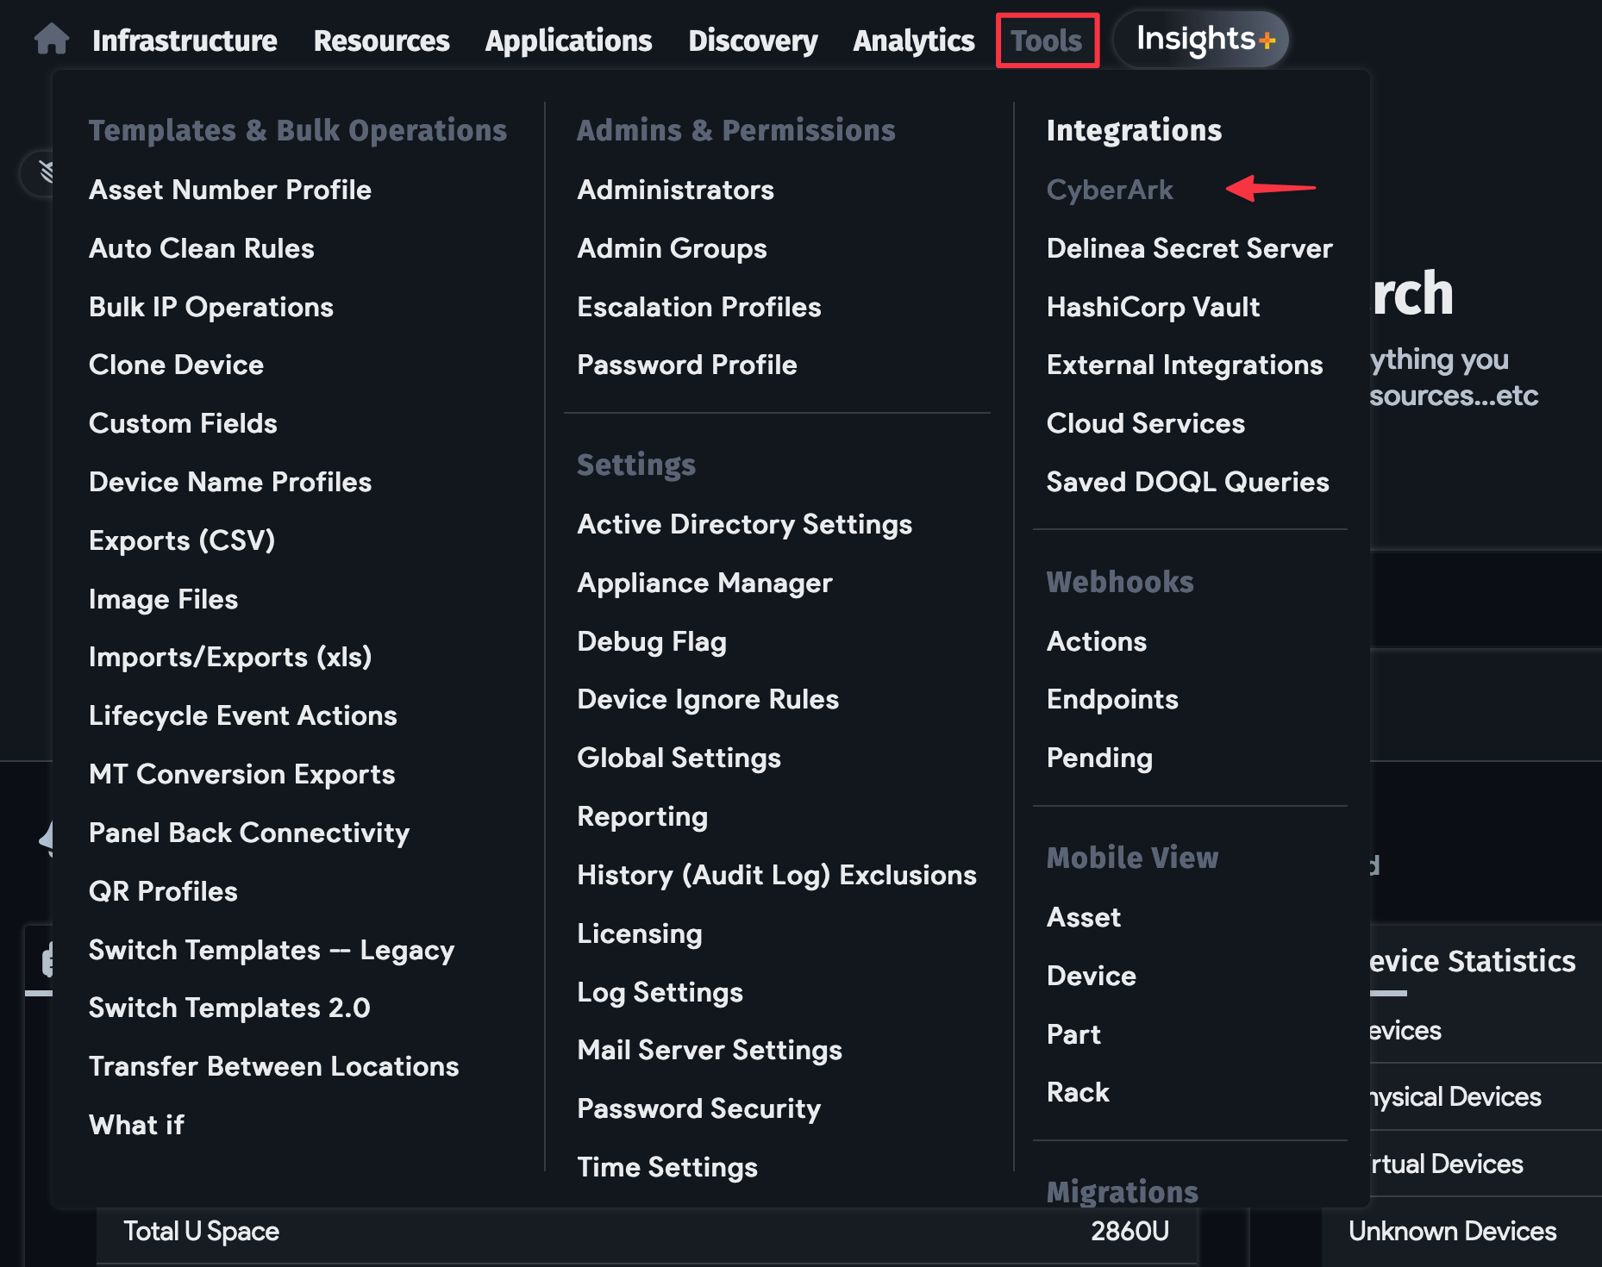
Task: Open Webhooks Actions
Action: 1097,641
